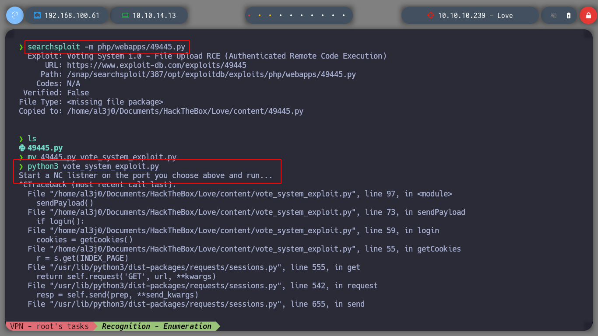Screen dimensions: 598x336
Task: Switch to the third workspace dot (yellow)
Action: (x=270, y=16)
